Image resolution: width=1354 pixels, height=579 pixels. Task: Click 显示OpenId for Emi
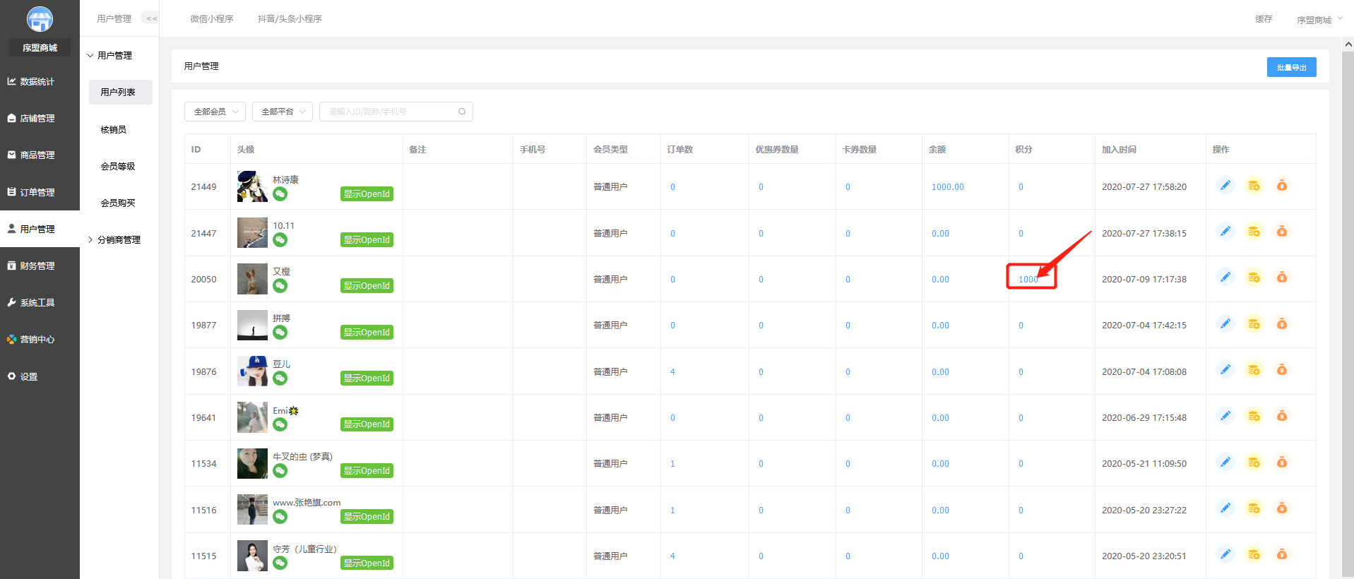(x=367, y=424)
